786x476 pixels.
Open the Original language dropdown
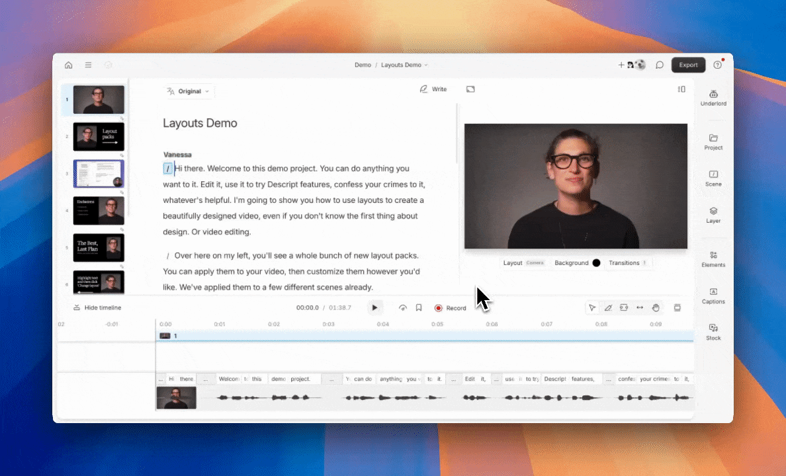[x=189, y=91]
